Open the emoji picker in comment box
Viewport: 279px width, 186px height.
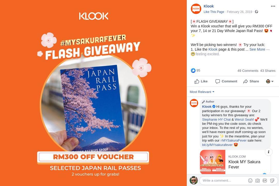[250, 181]
